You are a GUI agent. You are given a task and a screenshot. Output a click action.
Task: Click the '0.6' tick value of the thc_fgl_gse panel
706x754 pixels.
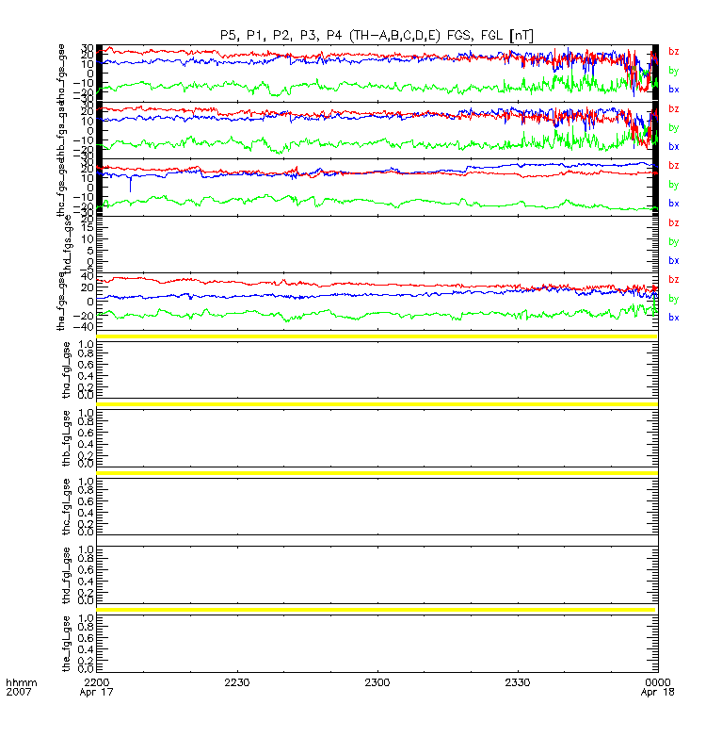point(86,501)
